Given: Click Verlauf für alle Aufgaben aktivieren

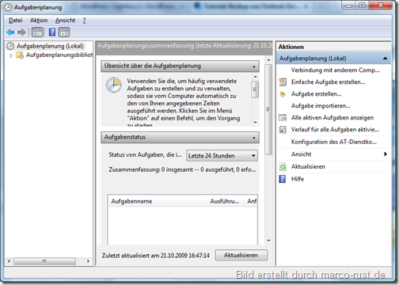Looking at the screenshot, I should [335, 130].
